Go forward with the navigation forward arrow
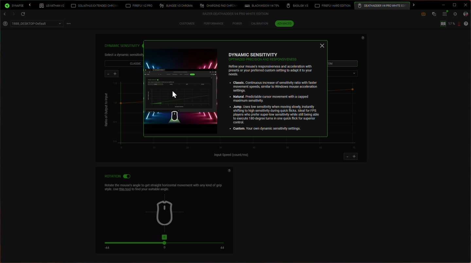This screenshot has width=471, height=263. coord(14,14)
